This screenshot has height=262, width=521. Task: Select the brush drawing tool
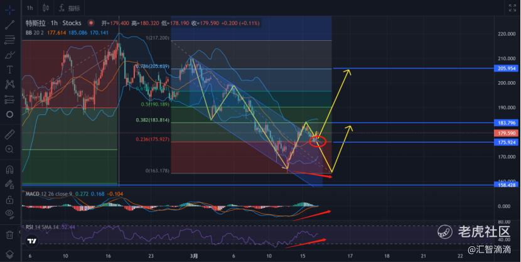point(9,55)
